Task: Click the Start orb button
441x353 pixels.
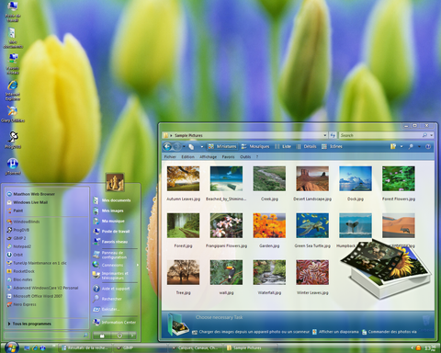Action: coord(12,347)
